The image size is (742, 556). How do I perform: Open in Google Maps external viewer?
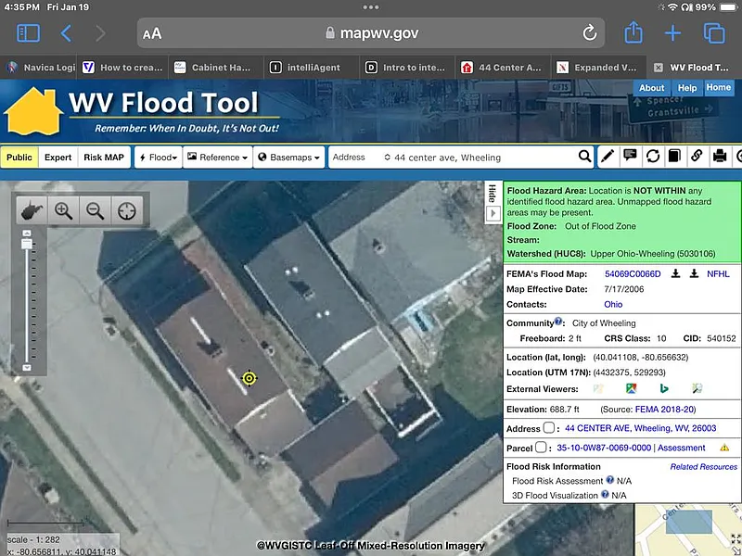631,388
